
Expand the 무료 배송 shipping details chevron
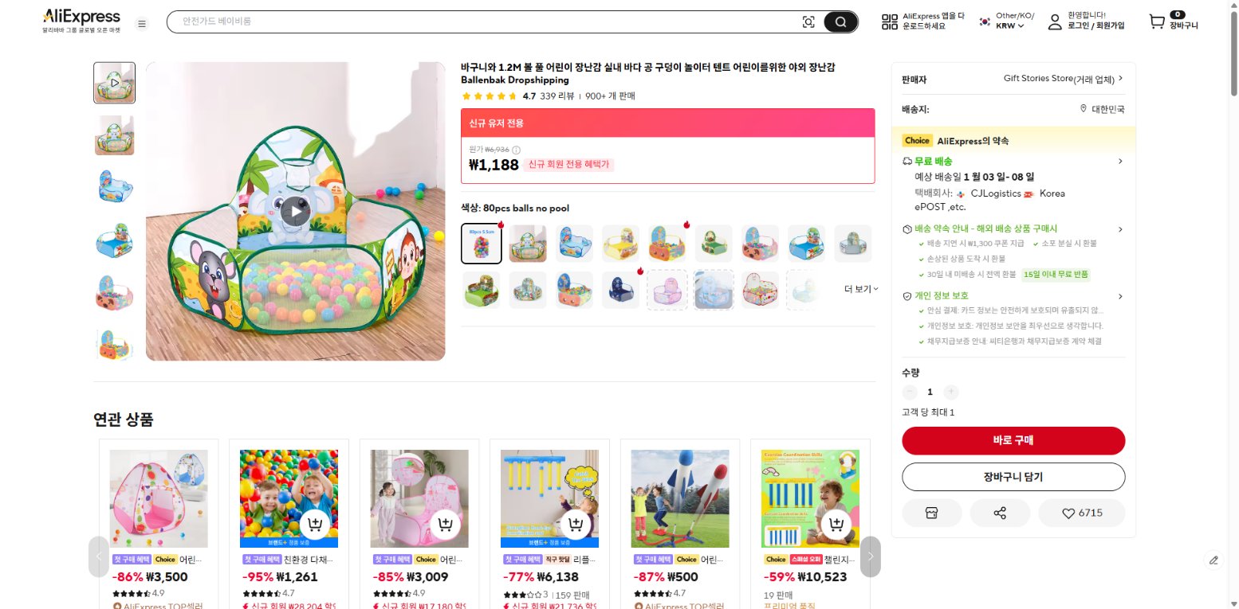(x=1120, y=162)
